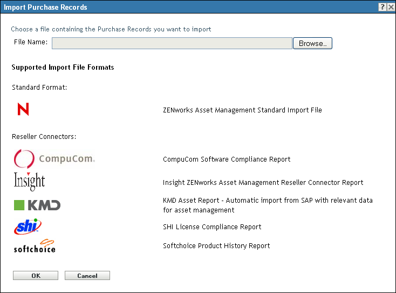Viewport: 396px width, 293px height.
Task: Click the Softchoice logo
Action: pos(35,246)
